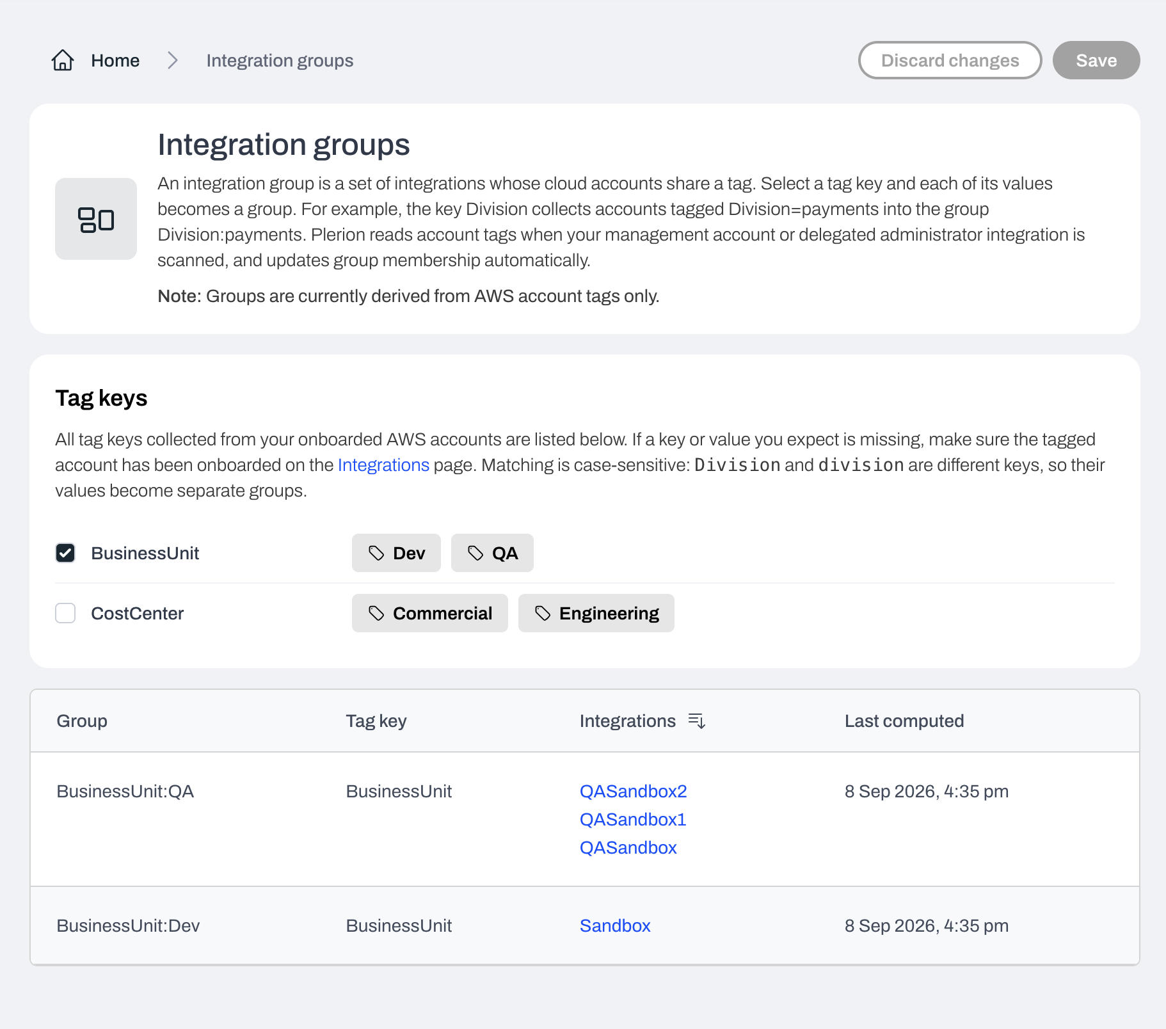Click the Engineering tag value chip
1166x1029 pixels.
596,613
